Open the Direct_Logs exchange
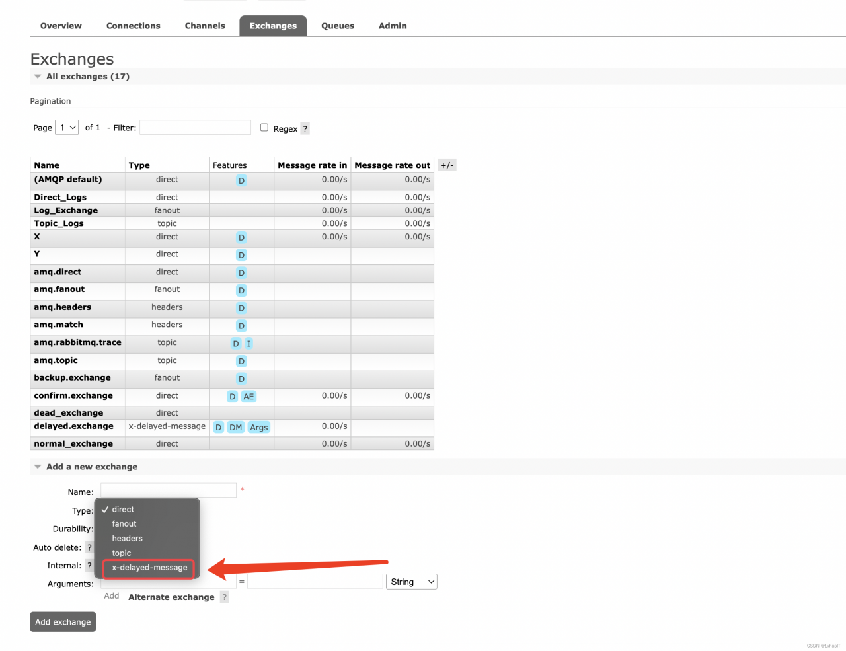Image resolution: width=846 pixels, height=651 pixels. tap(60, 198)
